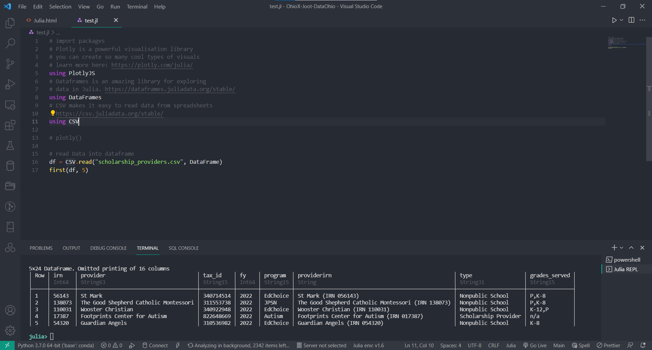
Task: Toggle the Prettier formatter status
Action: tap(608, 345)
